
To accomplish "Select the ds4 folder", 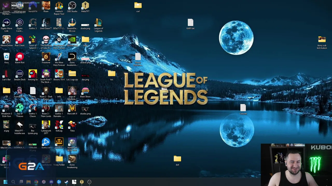I will [177, 161].
